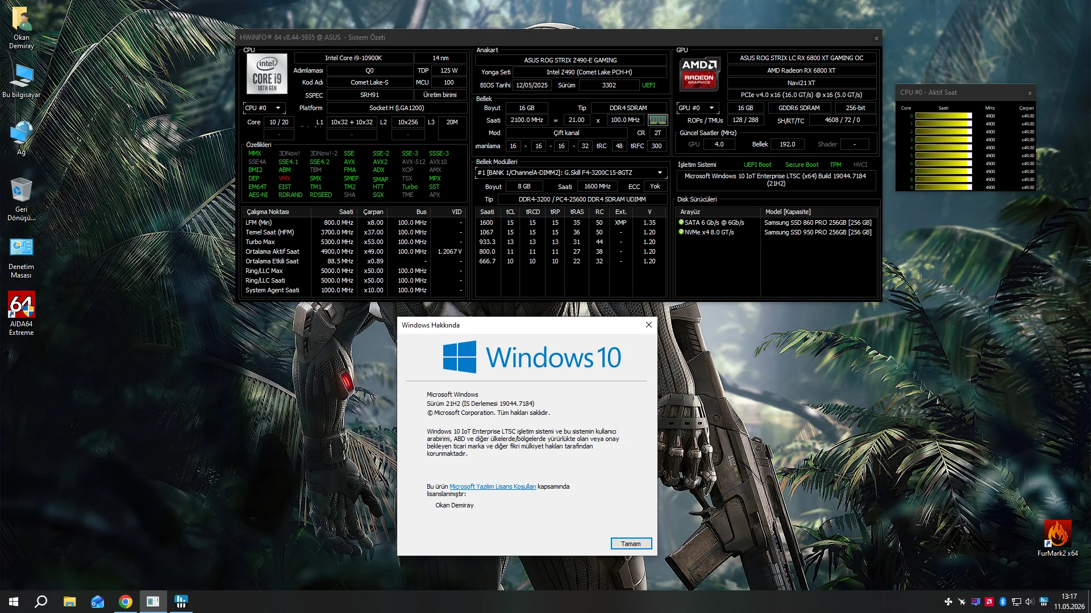Click the AMD Radeon RX 6800 XT field
The image size is (1091, 613).
pos(801,70)
